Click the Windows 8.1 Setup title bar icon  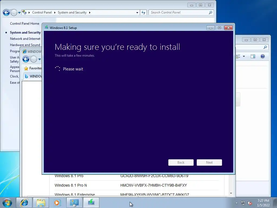pos(47,27)
